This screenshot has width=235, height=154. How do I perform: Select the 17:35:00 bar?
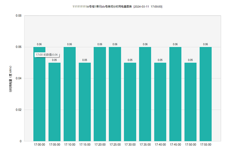[x=145, y=94]
